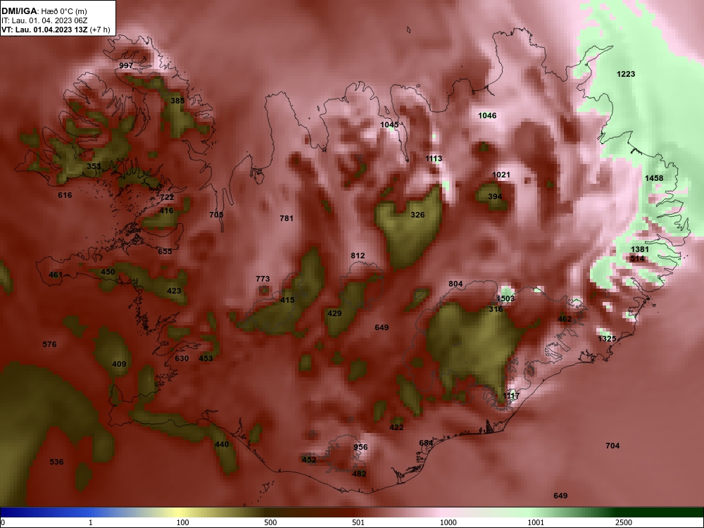The width and height of the screenshot is (704, 528).
Task: Click the 812 value label
Action: (358, 256)
